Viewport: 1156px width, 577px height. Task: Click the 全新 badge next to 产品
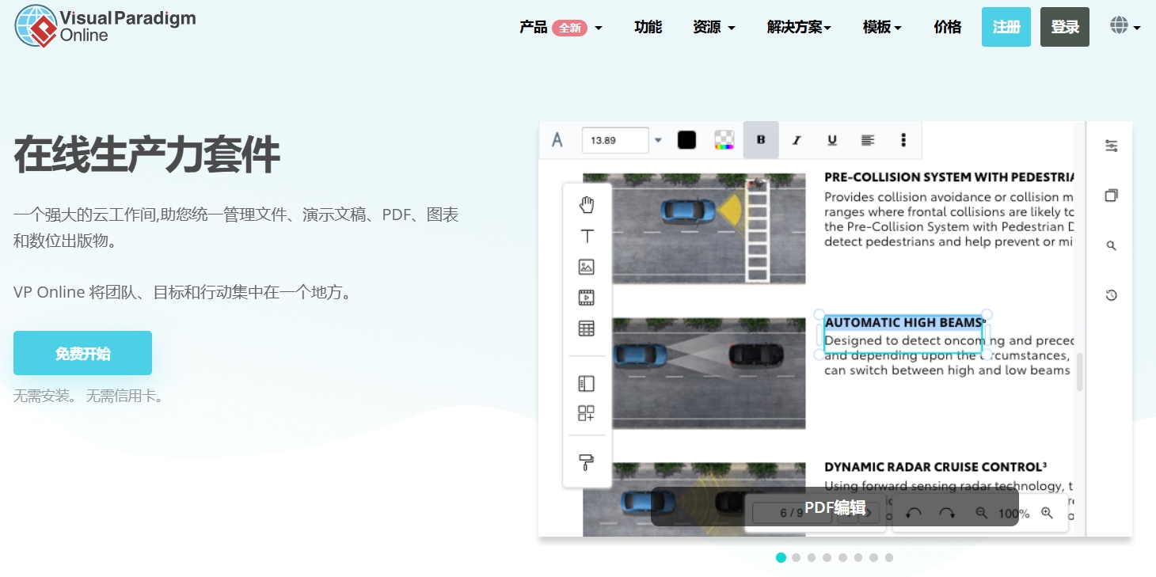(x=570, y=28)
